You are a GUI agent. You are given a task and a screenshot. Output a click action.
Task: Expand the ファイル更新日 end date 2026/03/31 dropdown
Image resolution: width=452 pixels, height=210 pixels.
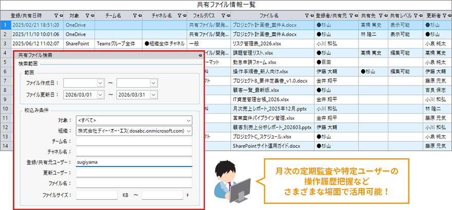click(153, 95)
